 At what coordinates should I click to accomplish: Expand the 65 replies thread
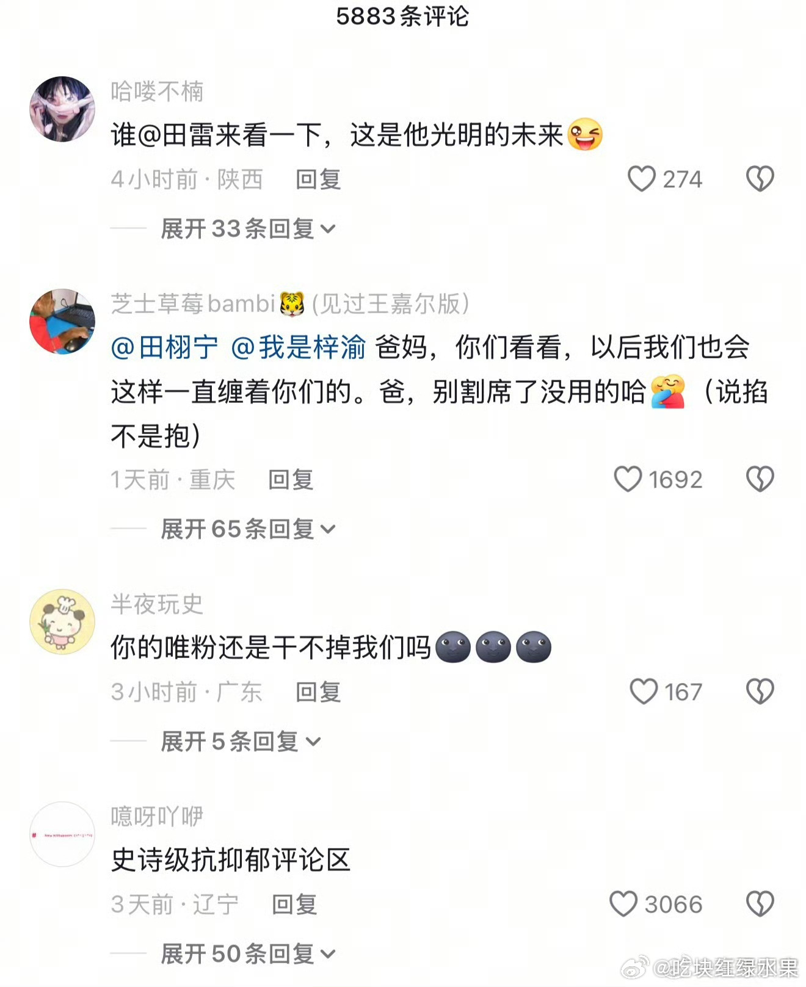point(248,529)
